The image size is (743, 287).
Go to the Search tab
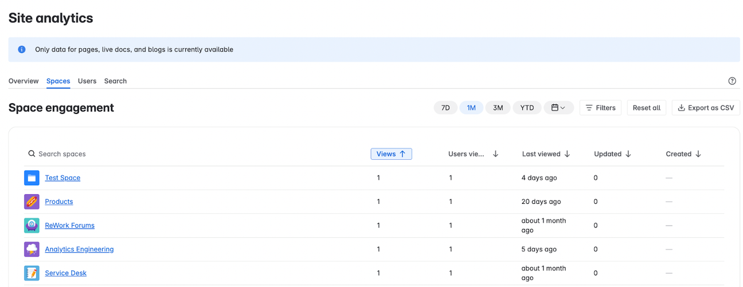[115, 81]
